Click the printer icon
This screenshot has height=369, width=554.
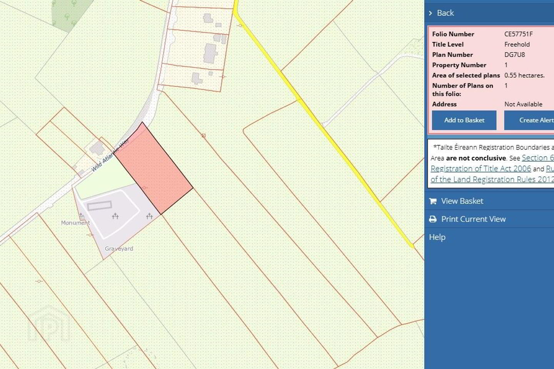pos(433,219)
